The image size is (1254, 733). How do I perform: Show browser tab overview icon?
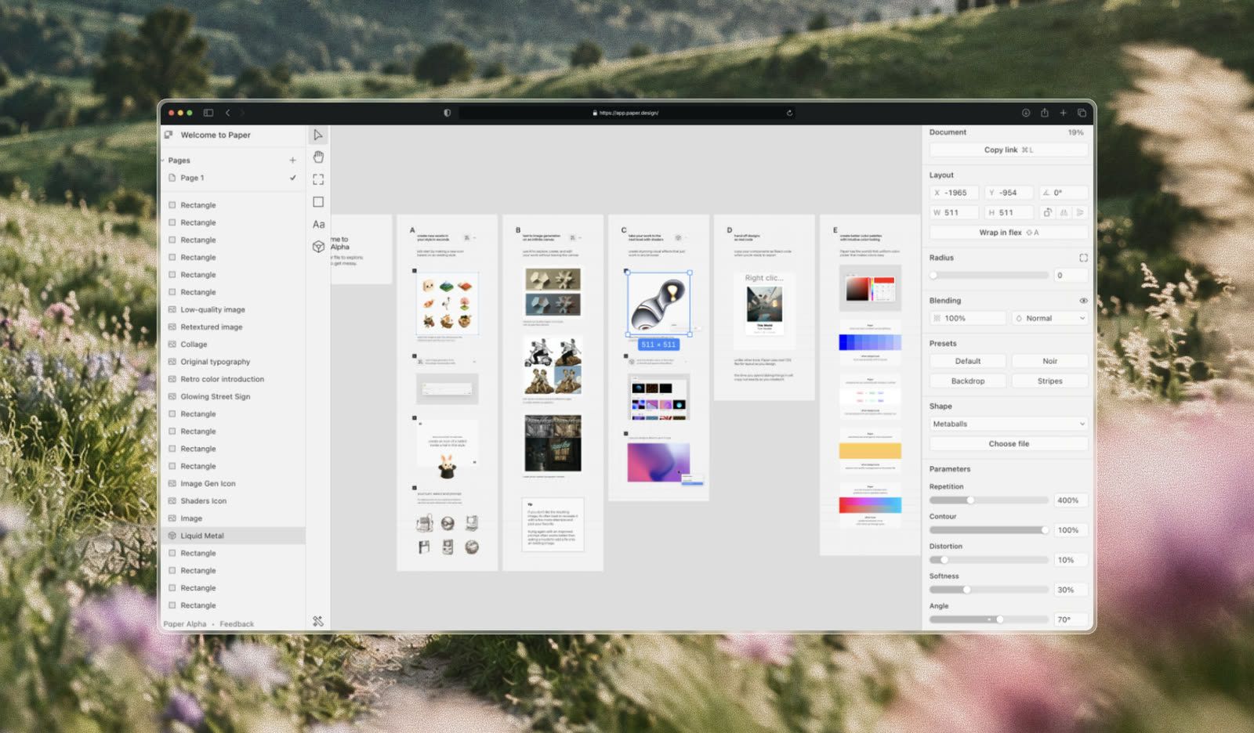pyautogui.click(x=1082, y=113)
